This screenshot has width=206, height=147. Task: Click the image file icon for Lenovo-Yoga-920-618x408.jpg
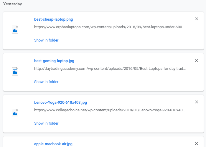[15, 113]
